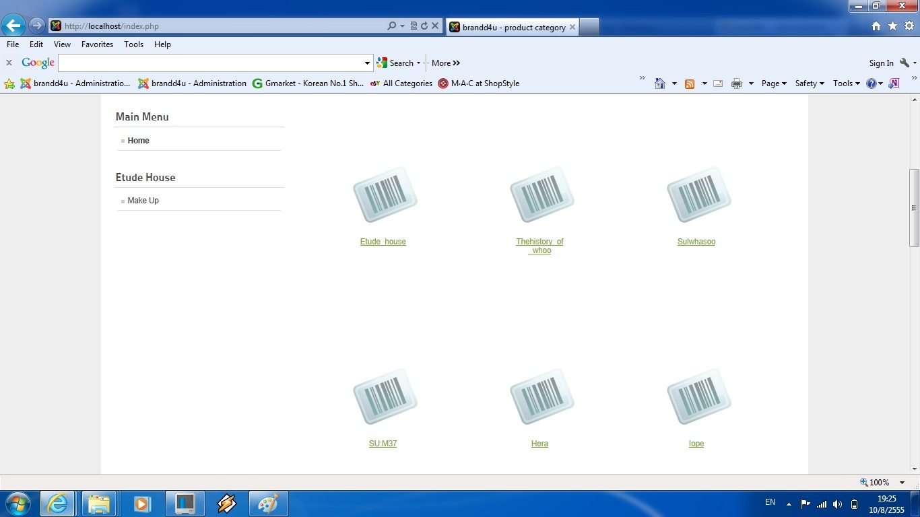Click the Read Mail envelope icon
This screenshot has height=517, width=920.
click(x=718, y=83)
